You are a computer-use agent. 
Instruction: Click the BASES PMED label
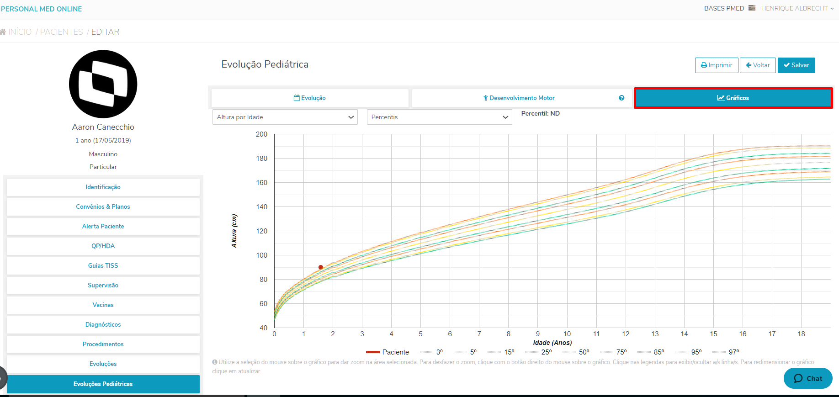point(724,8)
